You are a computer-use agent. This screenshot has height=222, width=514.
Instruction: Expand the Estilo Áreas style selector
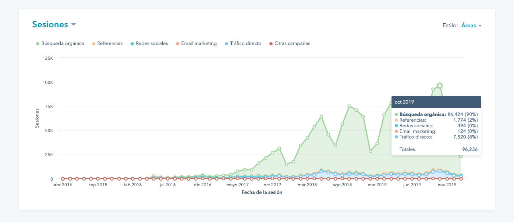tap(469, 26)
